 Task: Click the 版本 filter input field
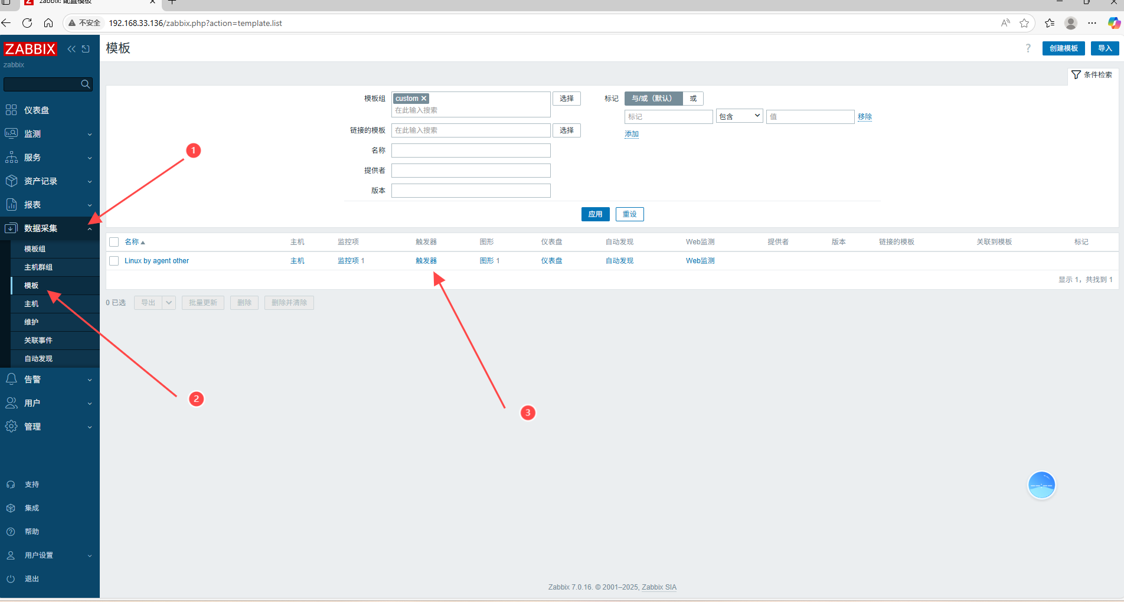pos(471,191)
